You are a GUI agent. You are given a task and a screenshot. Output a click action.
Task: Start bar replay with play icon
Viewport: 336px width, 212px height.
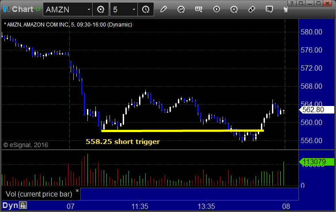click(x=216, y=9)
